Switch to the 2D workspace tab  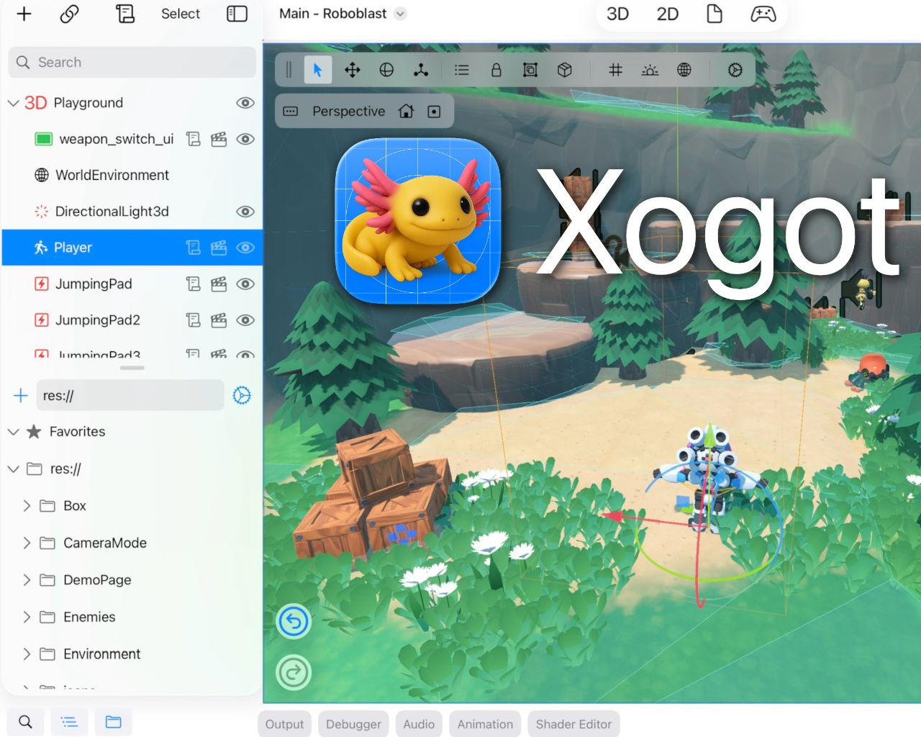[x=667, y=14]
